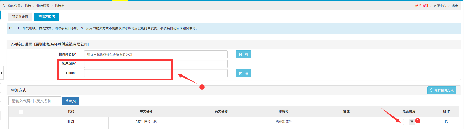Open the 新手指引 link

click(421, 6)
